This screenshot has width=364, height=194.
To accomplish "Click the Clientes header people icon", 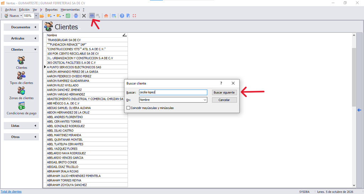I will (x=48, y=27).
